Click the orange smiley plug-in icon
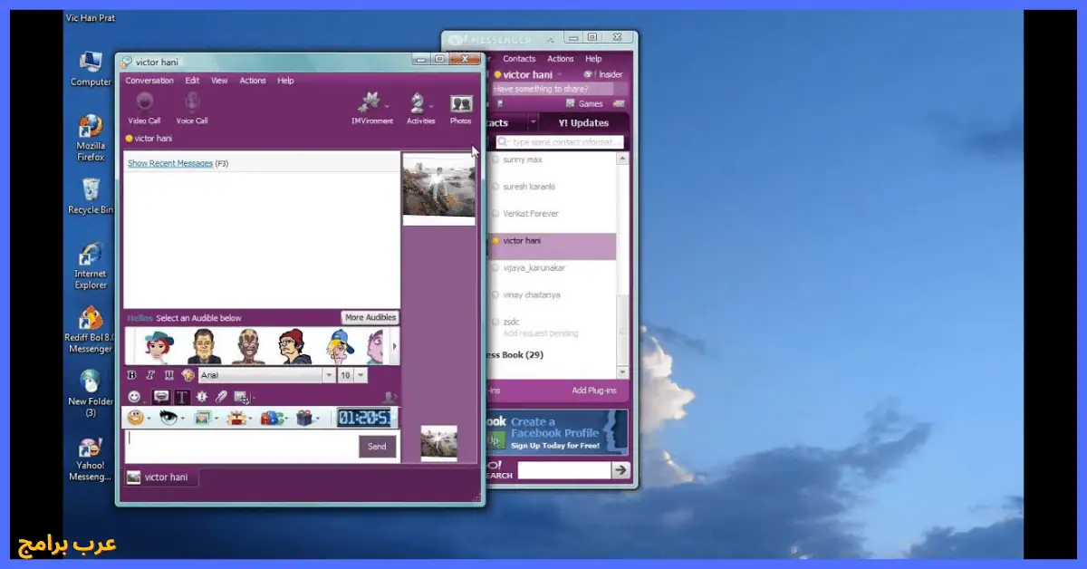The image size is (1087, 569). [x=135, y=418]
